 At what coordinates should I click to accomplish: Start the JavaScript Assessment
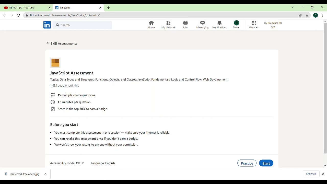[x=266, y=163]
